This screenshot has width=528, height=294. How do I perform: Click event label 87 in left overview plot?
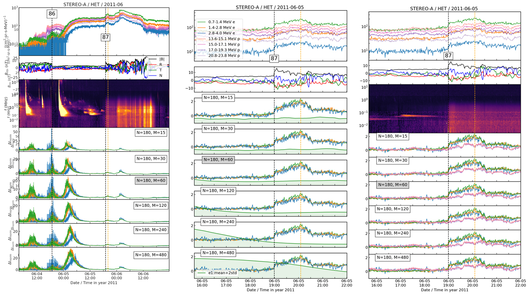tap(106, 37)
